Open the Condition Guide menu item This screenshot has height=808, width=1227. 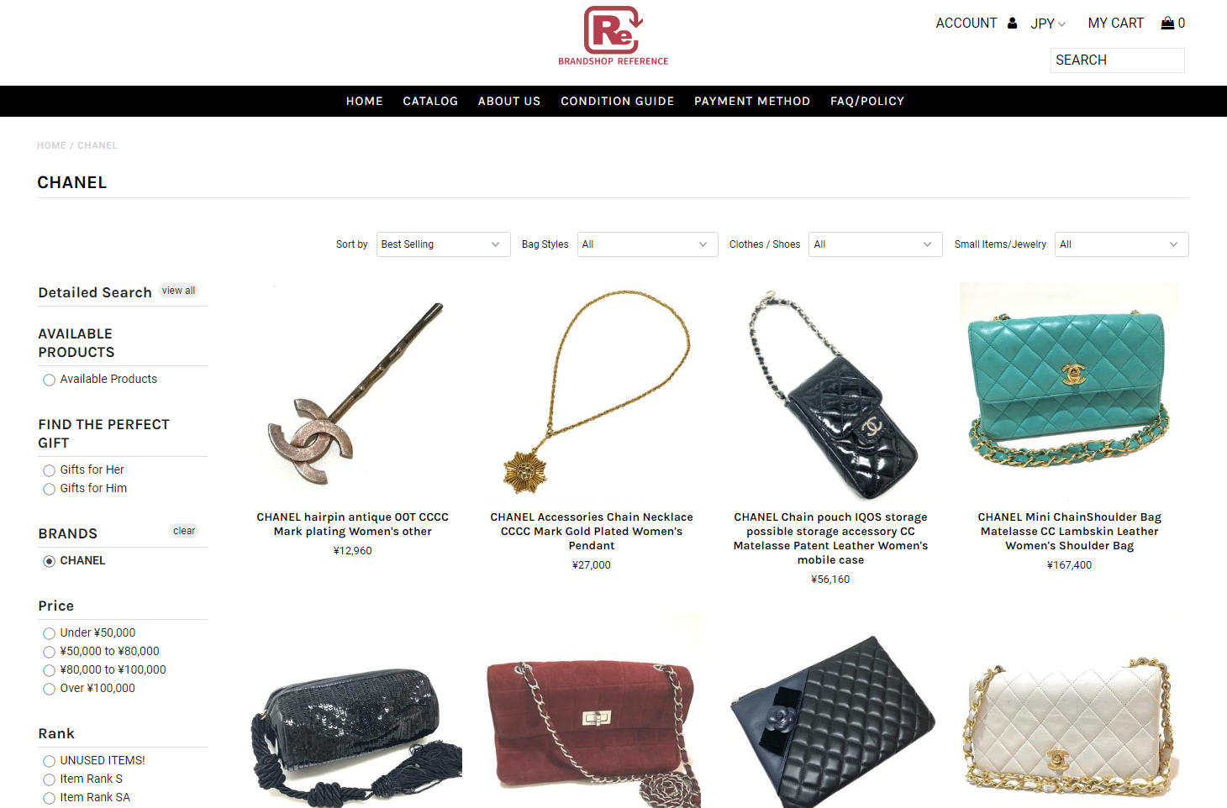click(x=617, y=101)
